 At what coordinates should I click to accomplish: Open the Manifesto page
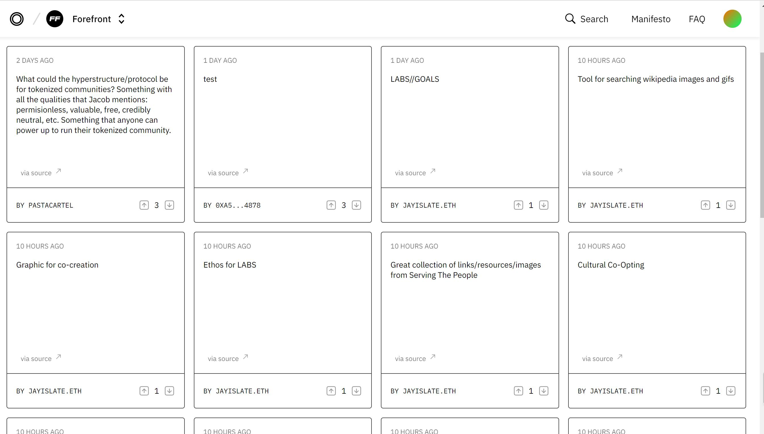tap(651, 19)
